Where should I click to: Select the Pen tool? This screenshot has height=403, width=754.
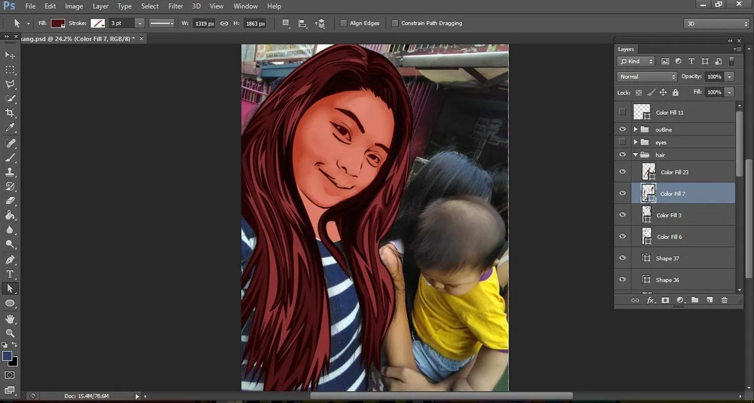pyautogui.click(x=10, y=260)
